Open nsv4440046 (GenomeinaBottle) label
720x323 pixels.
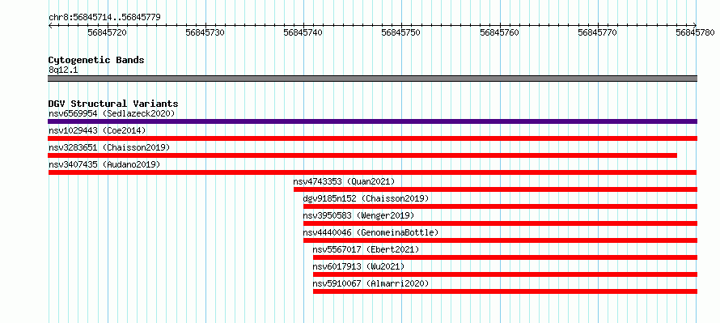pyautogui.click(x=371, y=232)
